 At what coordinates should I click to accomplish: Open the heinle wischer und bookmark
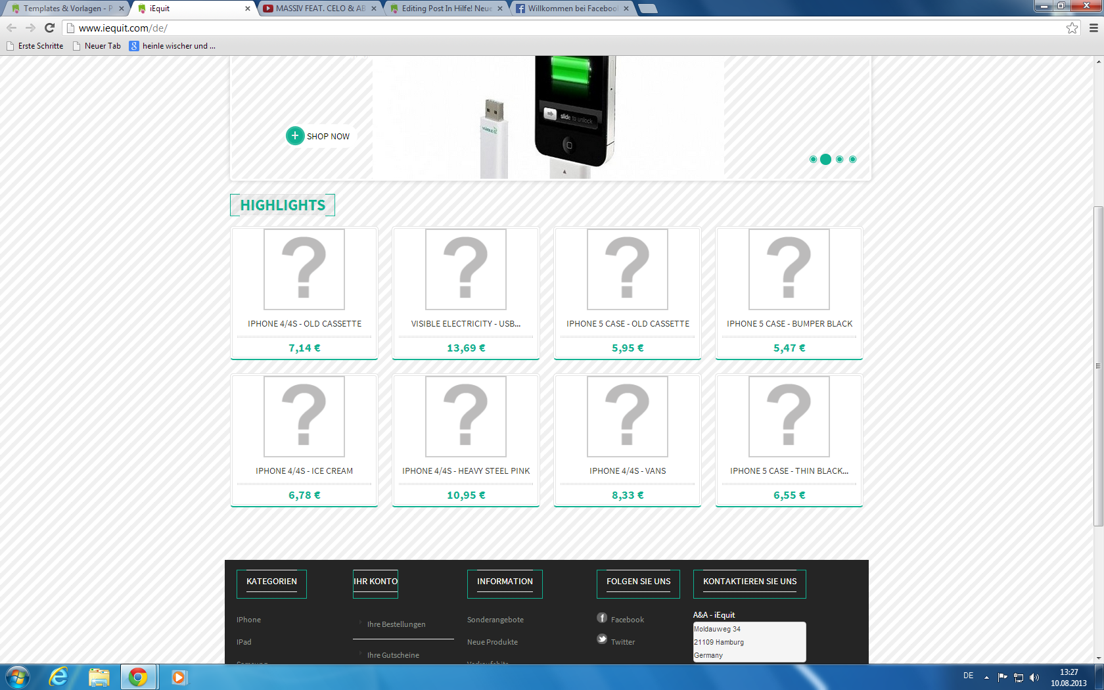(172, 46)
